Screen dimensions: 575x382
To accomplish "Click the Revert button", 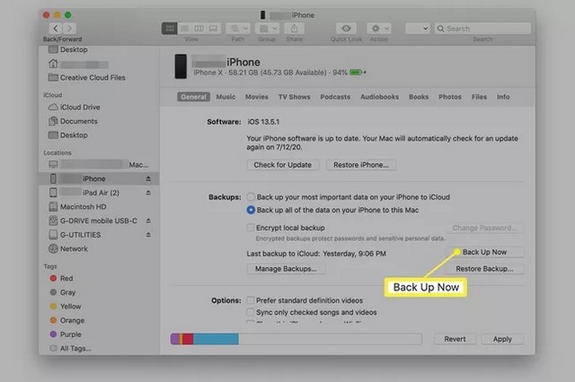I will pyautogui.click(x=455, y=339).
